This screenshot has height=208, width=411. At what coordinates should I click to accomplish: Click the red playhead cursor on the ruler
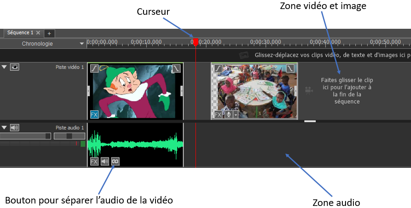[195, 42]
